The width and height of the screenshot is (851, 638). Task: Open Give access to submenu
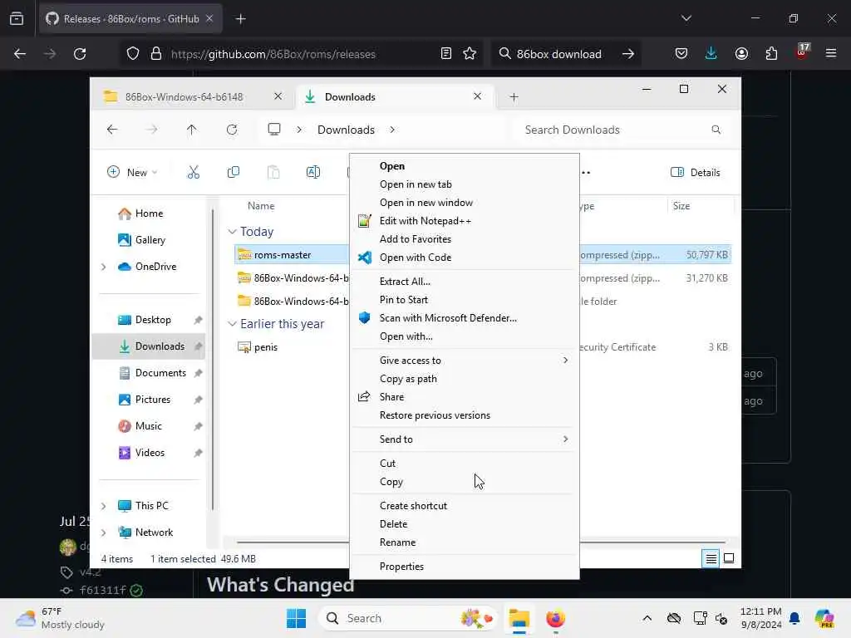point(465,361)
